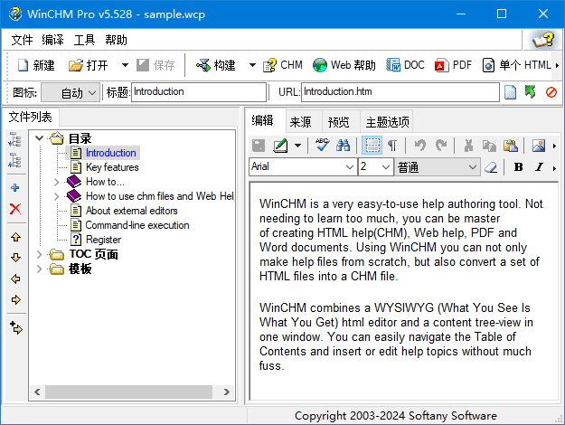The width and height of the screenshot is (565, 425).
Task: Toggle Bold formatting button
Action: pos(518,167)
